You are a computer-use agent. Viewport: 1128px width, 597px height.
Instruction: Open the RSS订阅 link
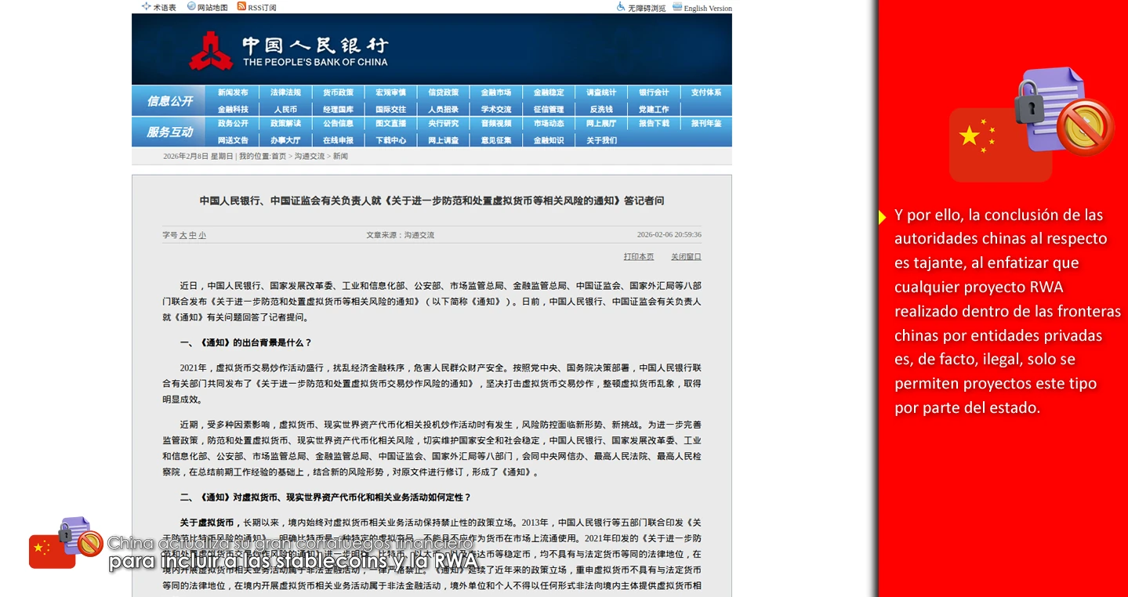[x=262, y=8]
